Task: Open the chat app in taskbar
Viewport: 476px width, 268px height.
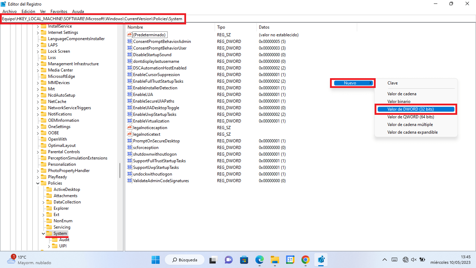Action: 229,260
